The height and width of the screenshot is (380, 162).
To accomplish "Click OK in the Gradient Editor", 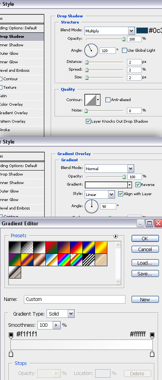I will tap(145, 238).
